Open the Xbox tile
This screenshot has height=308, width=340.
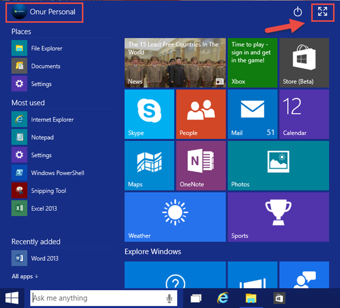(252, 63)
